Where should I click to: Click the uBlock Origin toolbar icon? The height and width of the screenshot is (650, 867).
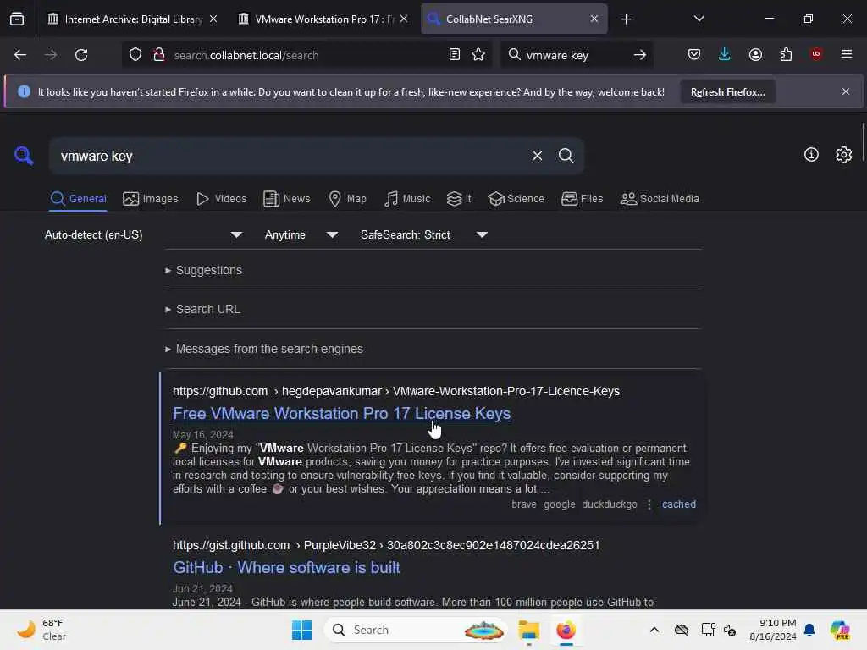coord(816,54)
